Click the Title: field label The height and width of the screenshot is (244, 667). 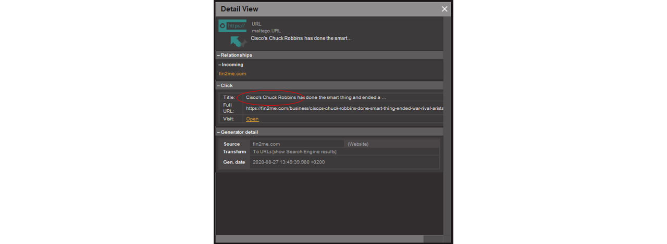click(x=229, y=97)
